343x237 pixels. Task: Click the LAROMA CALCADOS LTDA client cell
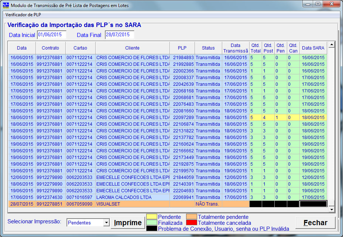pos(133,197)
